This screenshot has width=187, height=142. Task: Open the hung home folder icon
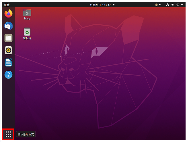27,13
